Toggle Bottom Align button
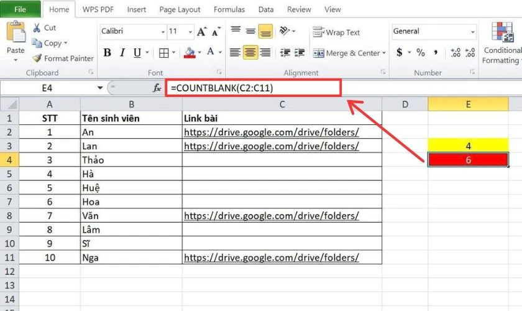The image size is (522, 311). [265, 31]
